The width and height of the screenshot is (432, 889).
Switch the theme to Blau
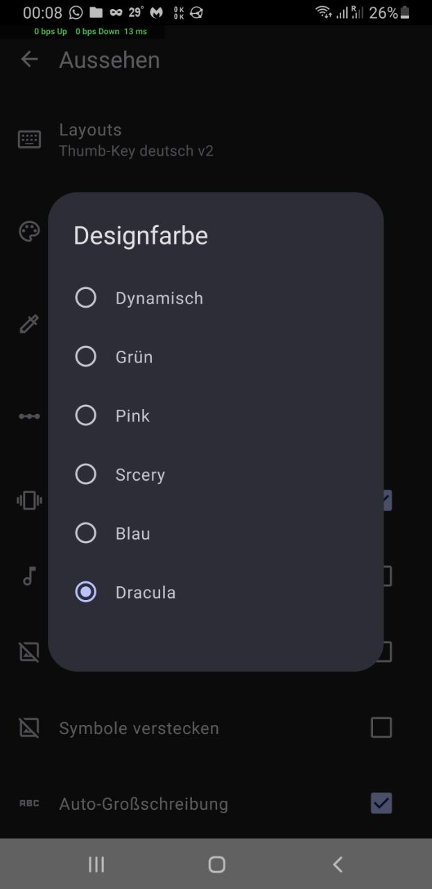tap(85, 533)
